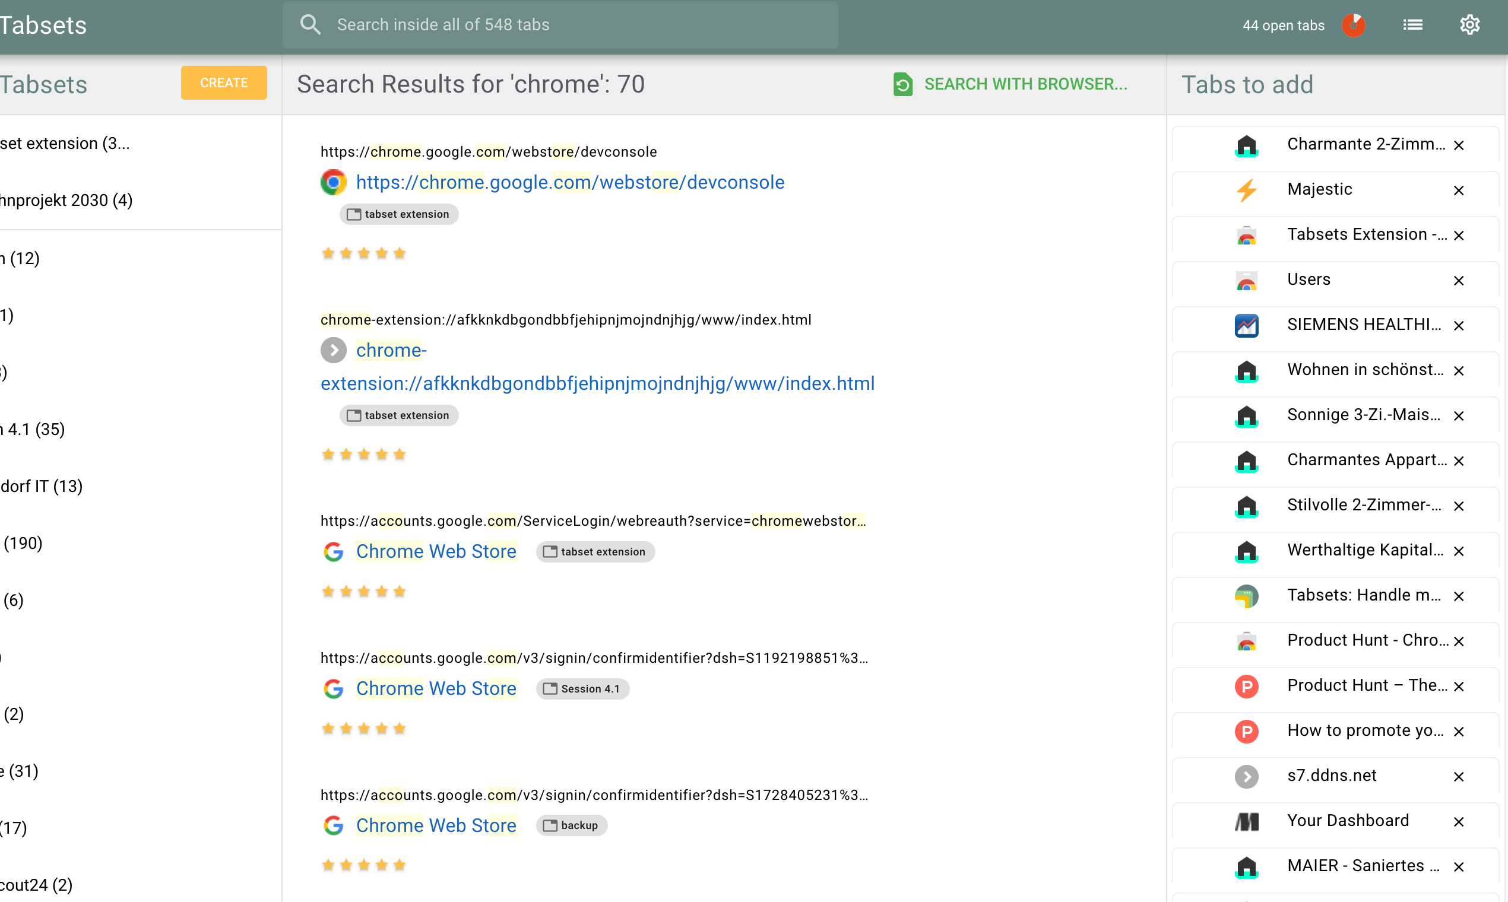Remove Charmante 2-Zimm... from tabs to add

1458,145
